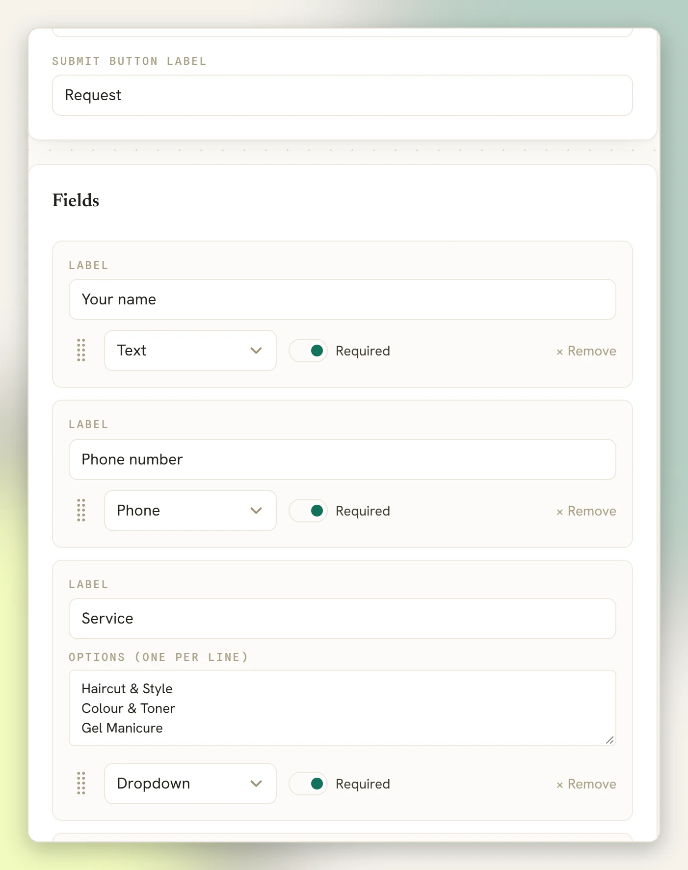Click the Colour & Toner option line
Viewport: 688px width, 870px height.
click(128, 708)
